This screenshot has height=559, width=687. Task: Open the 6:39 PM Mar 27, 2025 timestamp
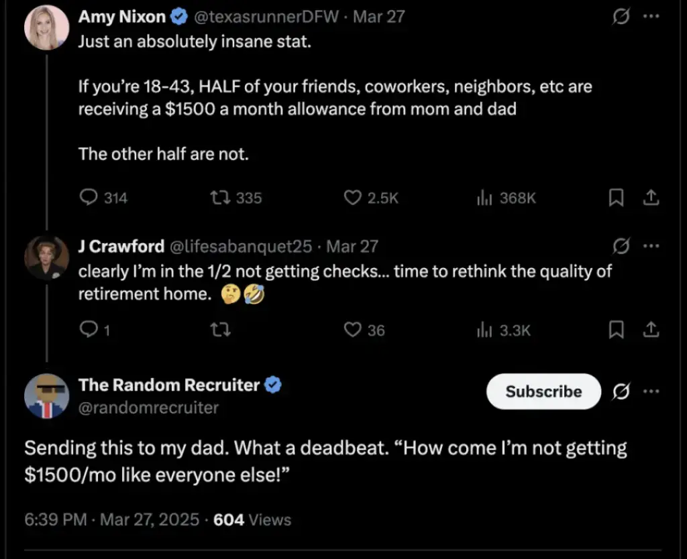pyautogui.click(x=111, y=519)
